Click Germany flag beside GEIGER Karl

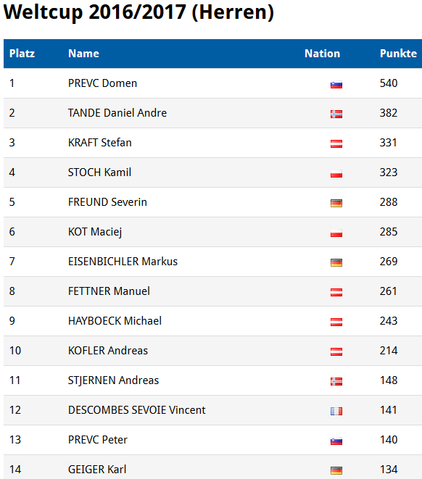click(336, 470)
